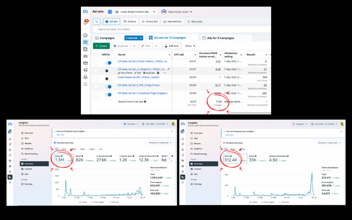Screen dimensions: 352x220
Task: Tick checkbox for Coast Roads Ad Set June25
Action: [96, 79]
